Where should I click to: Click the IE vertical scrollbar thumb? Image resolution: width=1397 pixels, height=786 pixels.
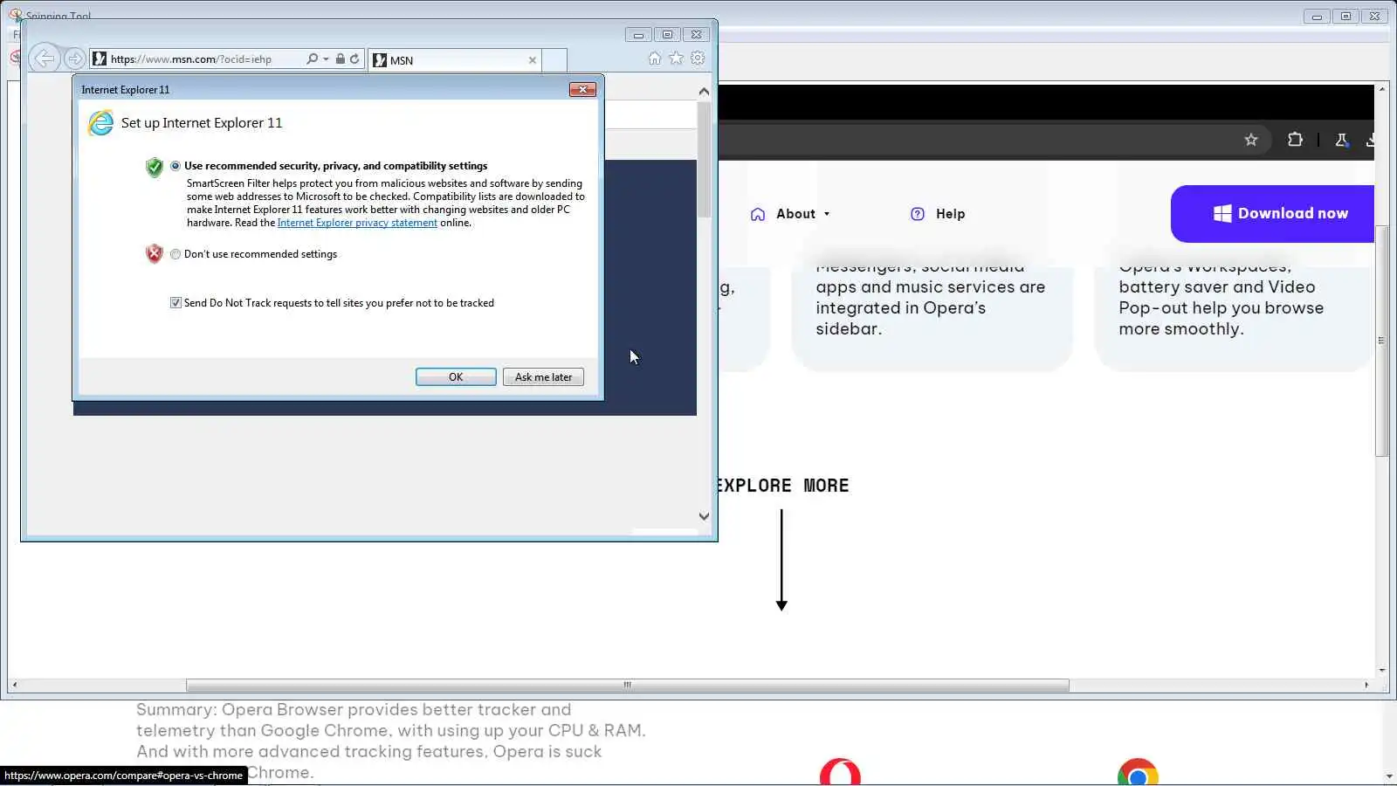tap(704, 160)
